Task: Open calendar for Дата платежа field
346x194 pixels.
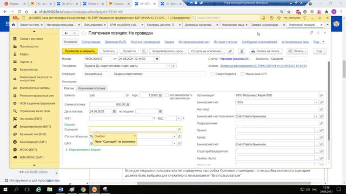Action: tap(114, 112)
